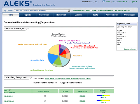The image size is (140, 104).
Task: Open My Account Settings link
Action: pos(123,11)
